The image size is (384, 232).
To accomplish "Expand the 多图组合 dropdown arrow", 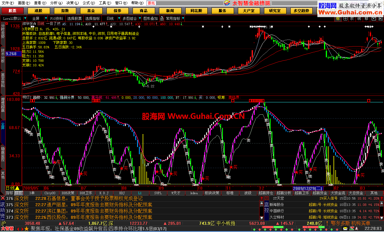I will coord(139,18).
